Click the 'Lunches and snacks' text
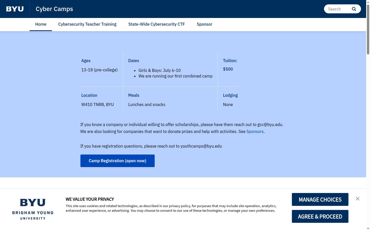Viewport: 370px width, 231px height. 147,104
